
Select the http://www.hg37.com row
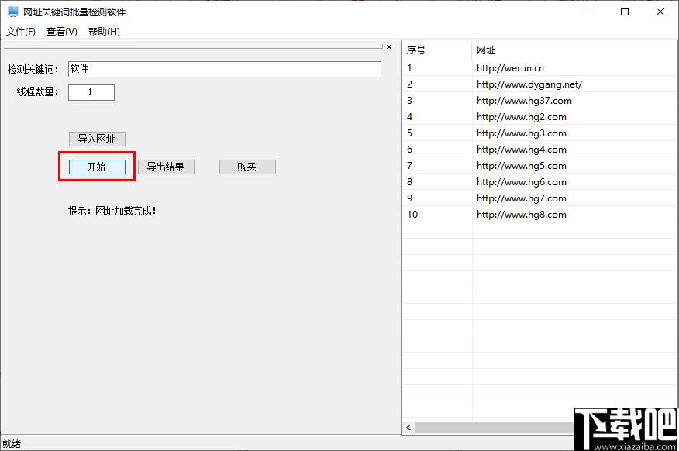click(x=524, y=101)
